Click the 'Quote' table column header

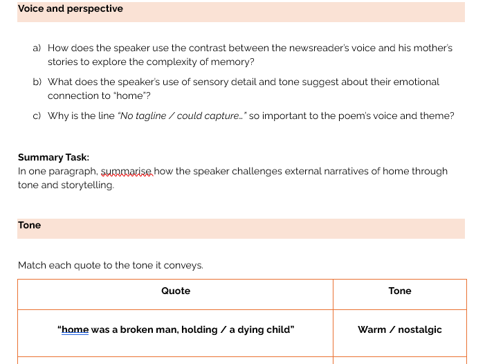pyautogui.click(x=176, y=291)
